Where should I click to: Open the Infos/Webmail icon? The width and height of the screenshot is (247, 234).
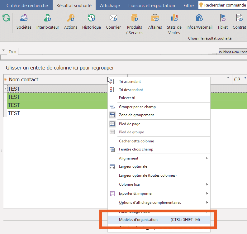coord(199,18)
